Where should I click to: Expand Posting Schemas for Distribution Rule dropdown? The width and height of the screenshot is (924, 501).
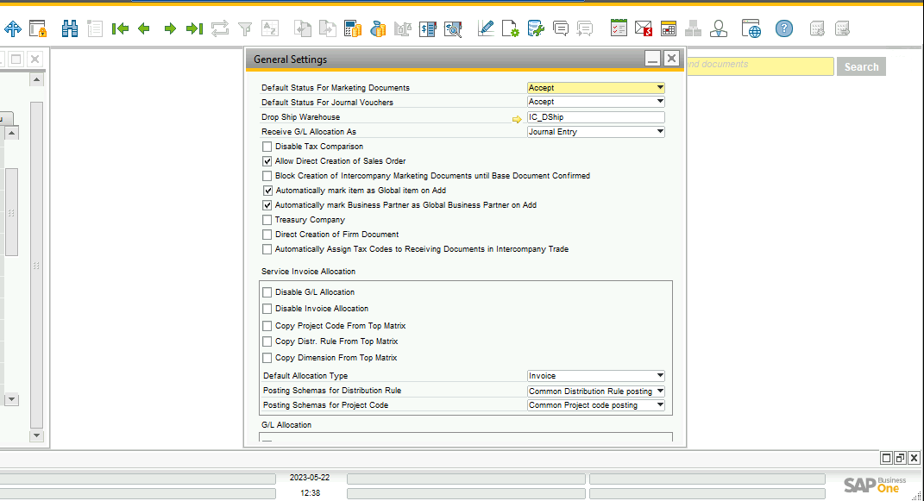[596, 391]
